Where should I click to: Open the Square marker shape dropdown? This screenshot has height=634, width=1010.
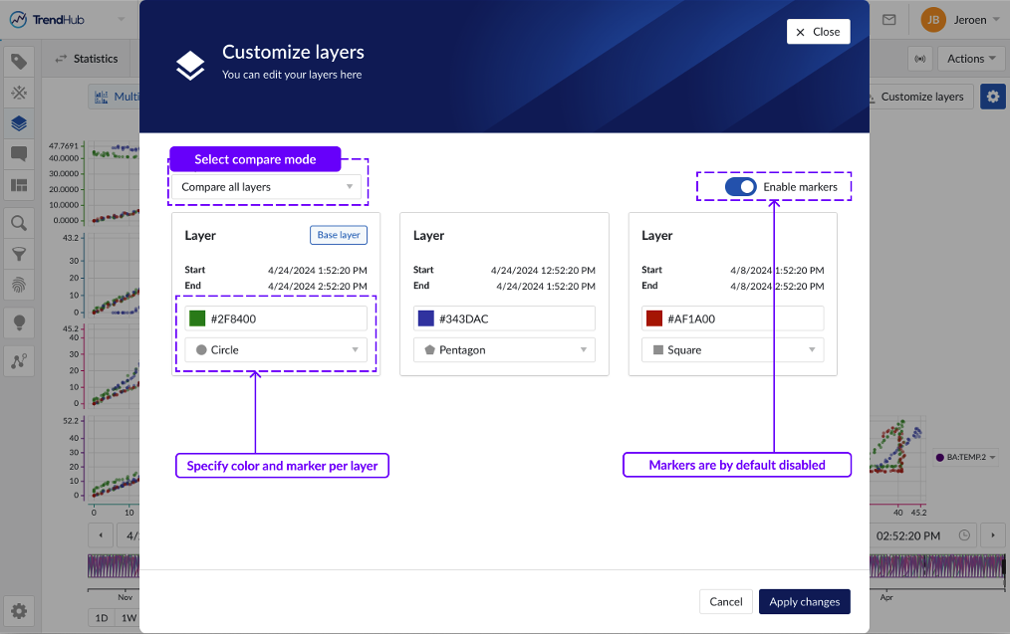click(x=732, y=350)
